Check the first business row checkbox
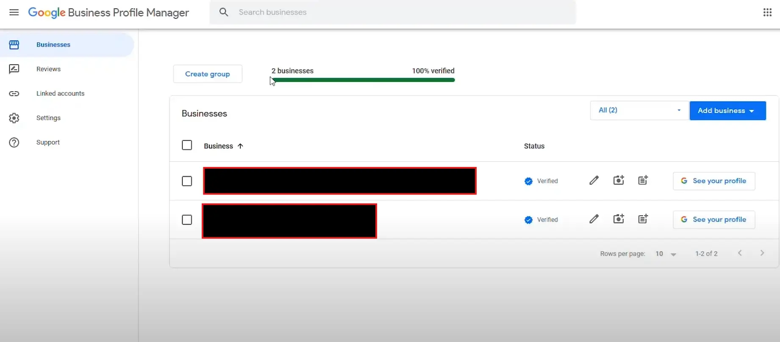Viewport: 780px width, 342px height. pos(187,181)
